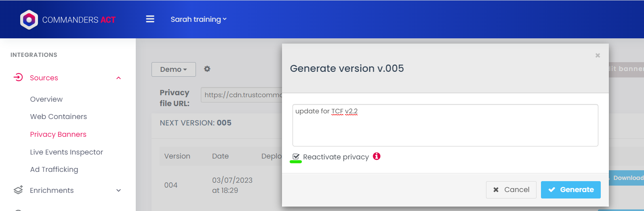Open Overview in the sidebar
This screenshot has width=644, height=211.
pyautogui.click(x=46, y=99)
